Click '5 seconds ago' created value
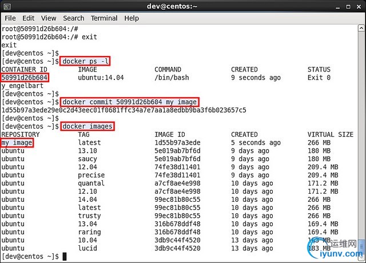 click(256, 142)
